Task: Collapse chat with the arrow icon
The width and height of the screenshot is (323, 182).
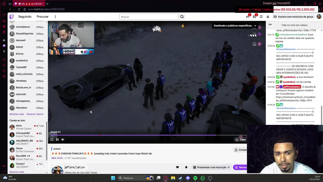Action: click(x=270, y=25)
